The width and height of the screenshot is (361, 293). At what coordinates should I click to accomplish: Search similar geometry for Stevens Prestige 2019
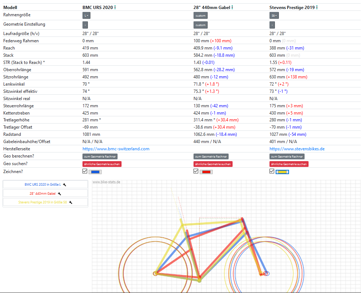click(289, 164)
